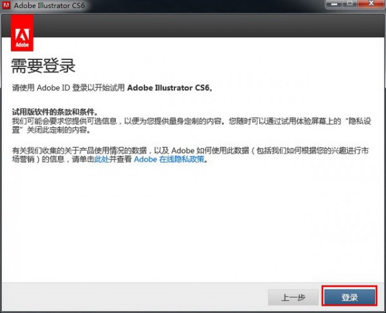Click the 需要登录 heading
Screen dimensions: 386x313
(x=43, y=66)
